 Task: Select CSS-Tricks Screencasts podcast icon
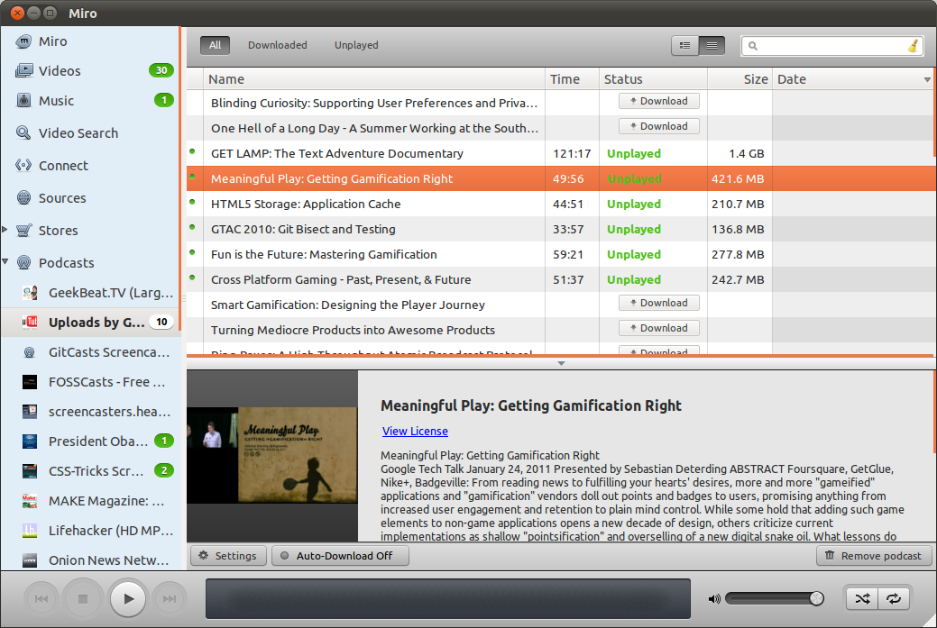coord(29,471)
